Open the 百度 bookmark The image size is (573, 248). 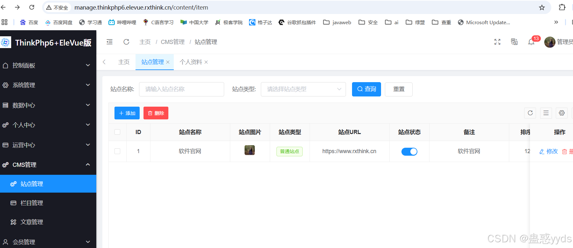coord(29,22)
